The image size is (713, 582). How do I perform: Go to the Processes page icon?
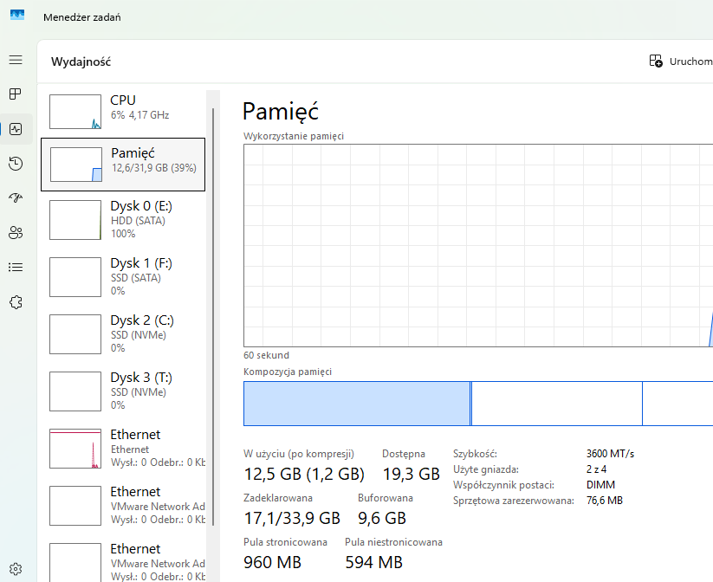[16, 94]
